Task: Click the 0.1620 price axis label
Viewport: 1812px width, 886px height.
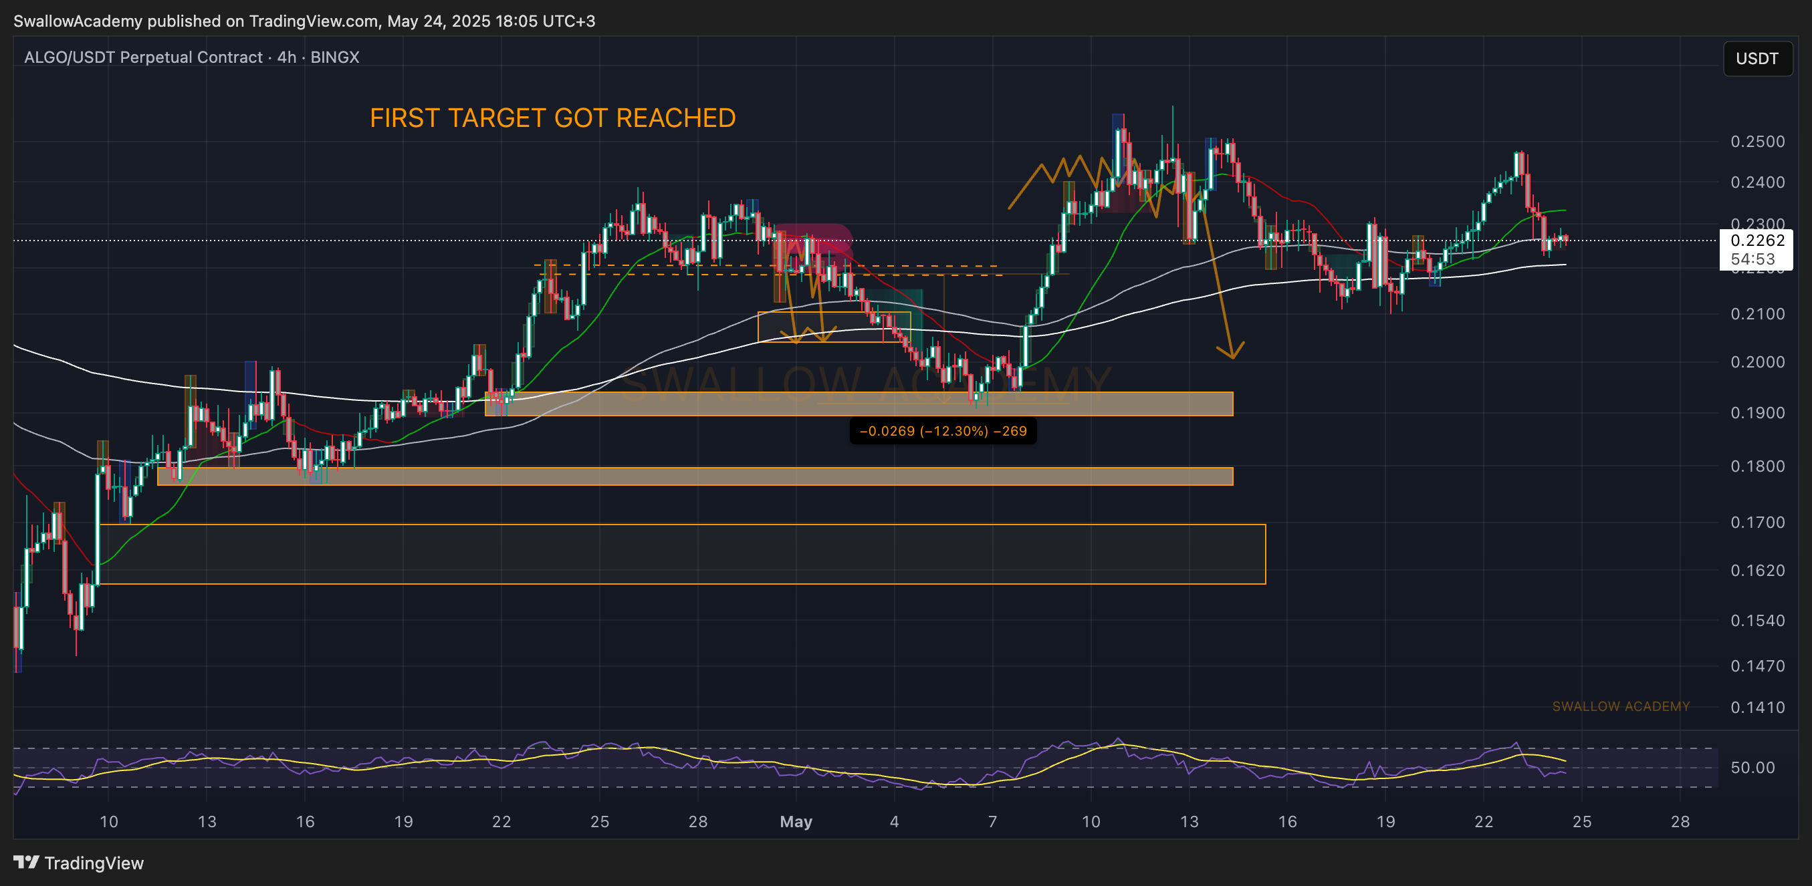Action: (x=1757, y=570)
